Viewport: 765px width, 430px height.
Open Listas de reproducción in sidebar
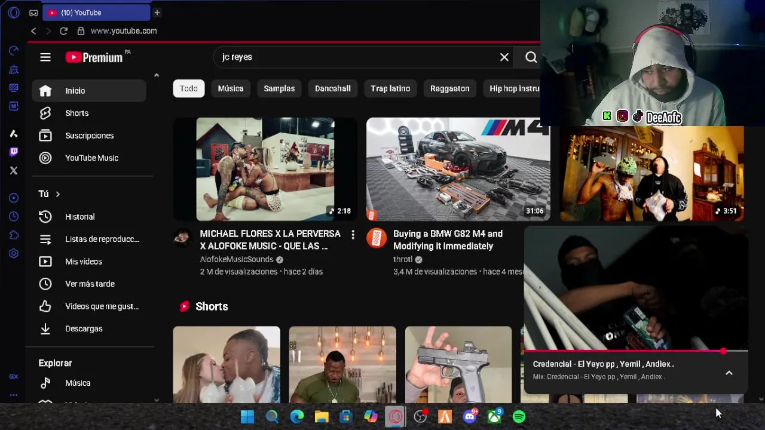[x=89, y=239]
